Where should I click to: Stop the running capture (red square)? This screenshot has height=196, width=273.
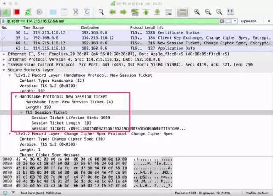(x=17, y=12)
